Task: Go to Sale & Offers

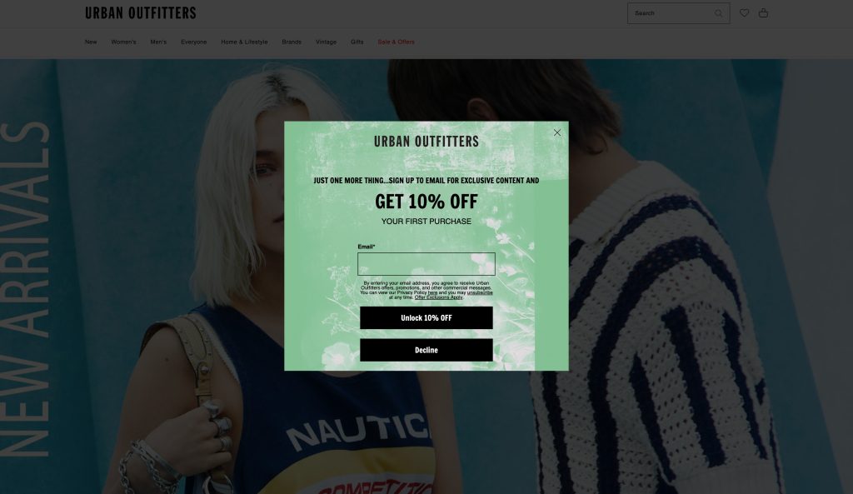Action: click(x=396, y=42)
